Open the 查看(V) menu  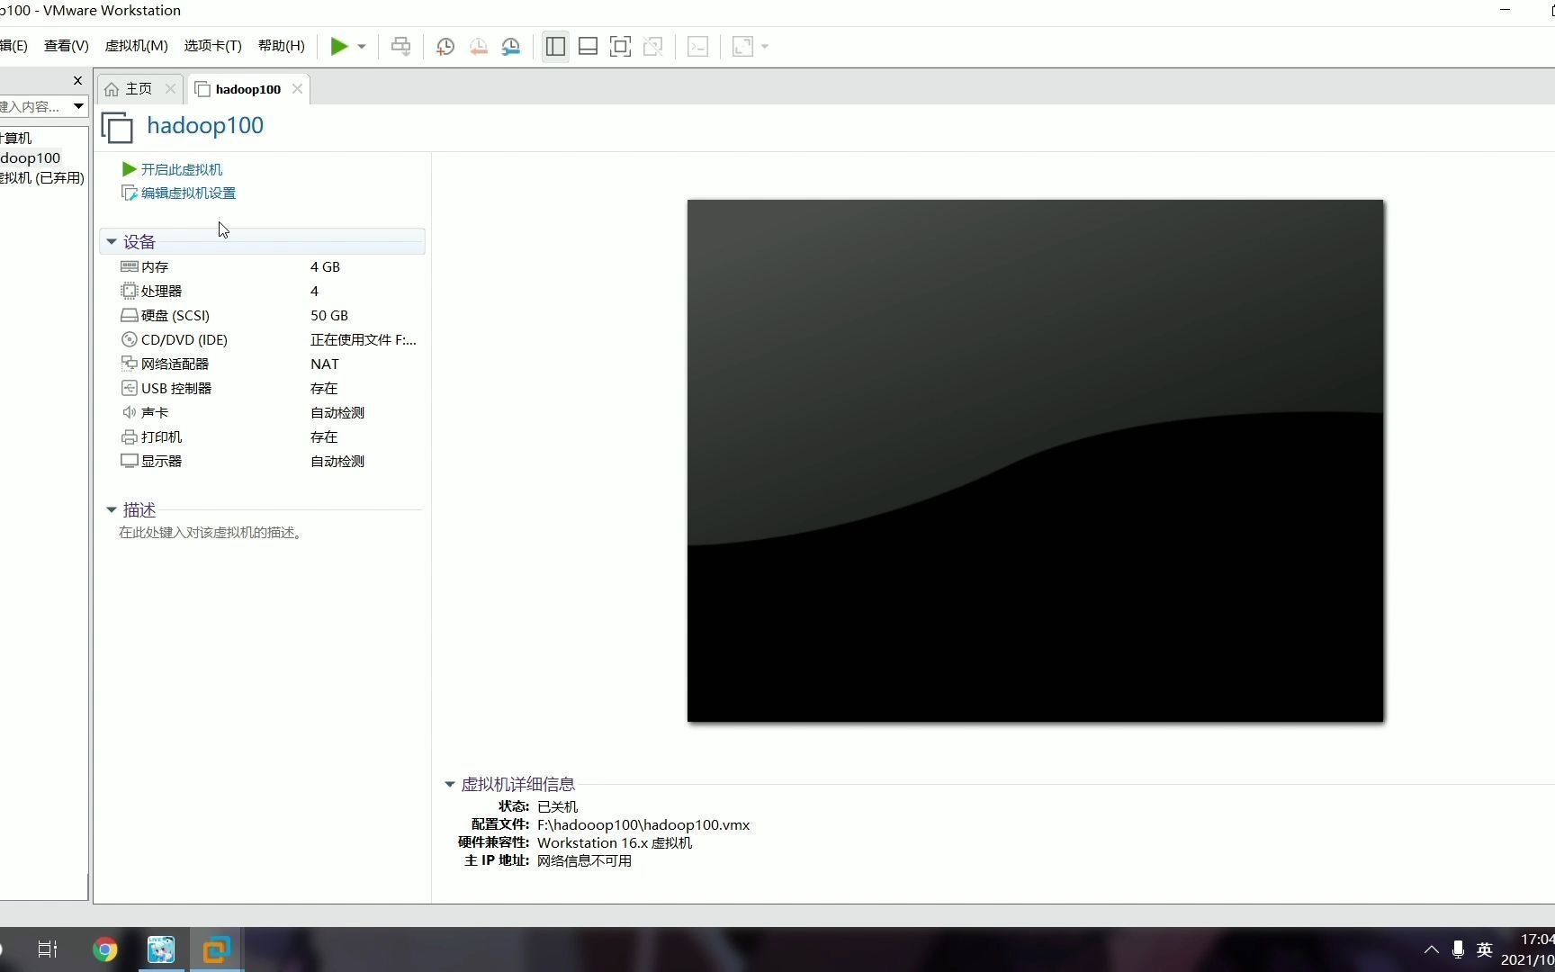coord(67,46)
